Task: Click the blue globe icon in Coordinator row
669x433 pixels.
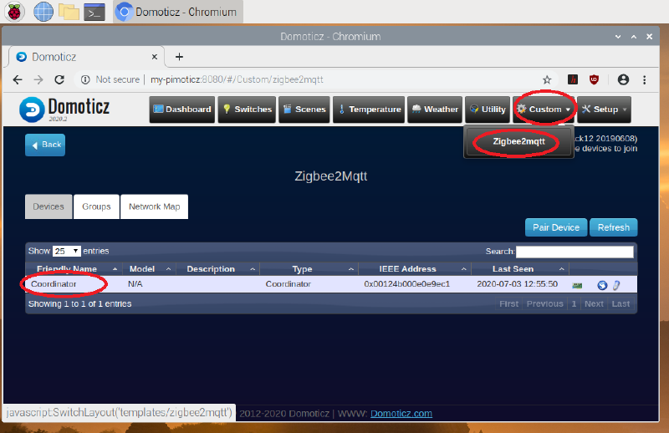Action: pyautogui.click(x=602, y=285)
